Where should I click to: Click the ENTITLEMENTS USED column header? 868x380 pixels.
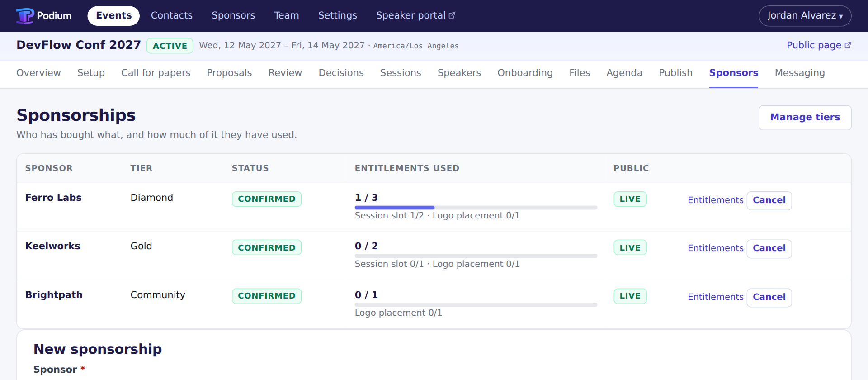(x=407, y=168)
